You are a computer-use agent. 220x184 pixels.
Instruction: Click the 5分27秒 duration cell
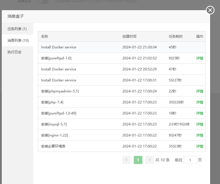175,80
